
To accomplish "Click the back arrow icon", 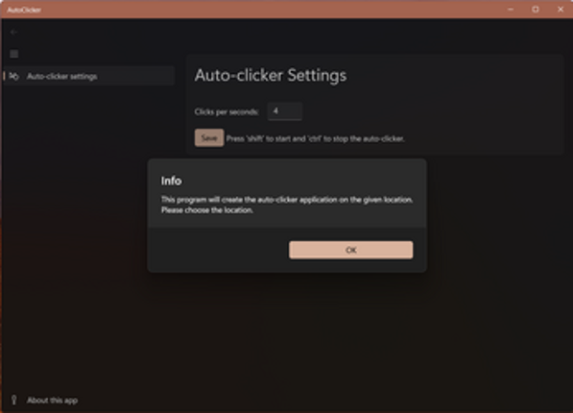I will 13,33.
